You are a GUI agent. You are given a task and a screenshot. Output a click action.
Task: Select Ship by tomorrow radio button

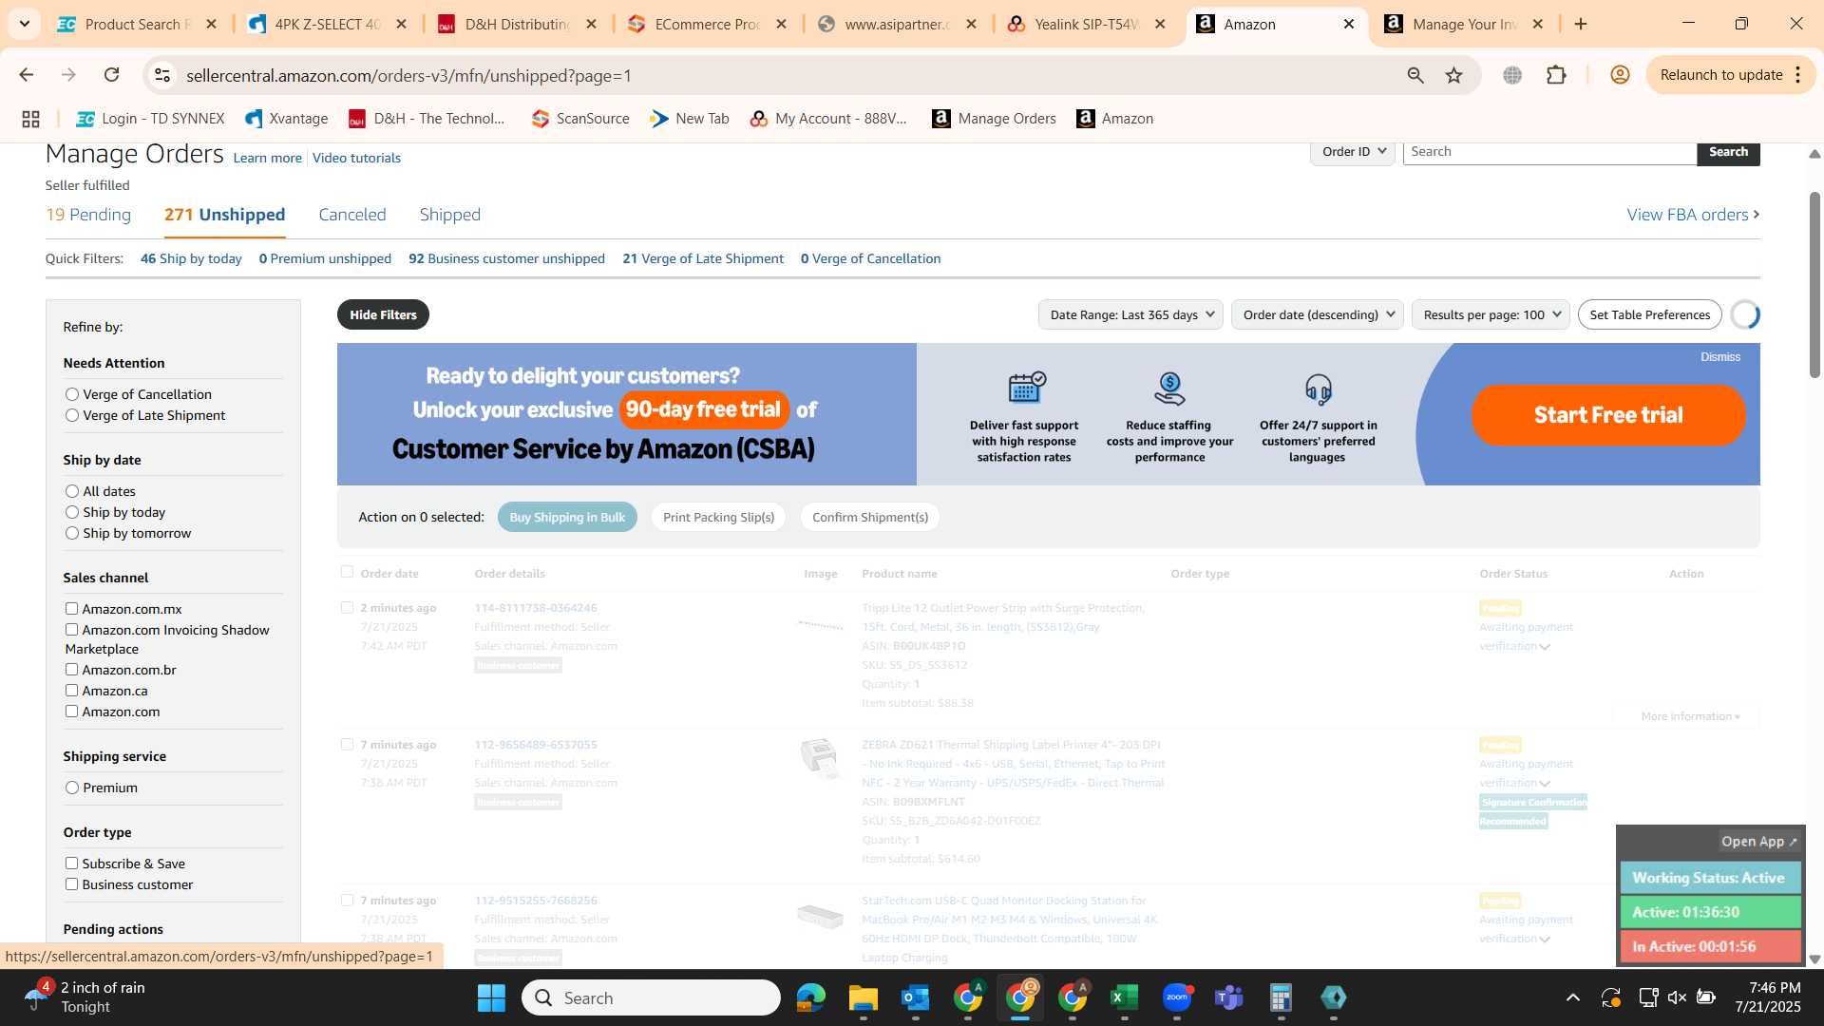click(72, 533)
